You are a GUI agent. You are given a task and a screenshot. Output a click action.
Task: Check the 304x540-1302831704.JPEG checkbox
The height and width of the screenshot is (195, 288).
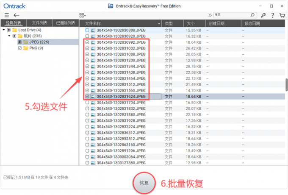[x=87, y=103]
